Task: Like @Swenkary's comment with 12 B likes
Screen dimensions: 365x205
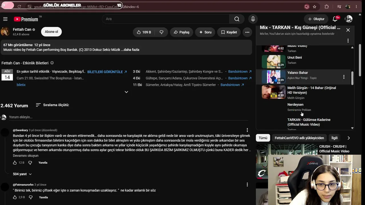Action: tap(15, 163)
